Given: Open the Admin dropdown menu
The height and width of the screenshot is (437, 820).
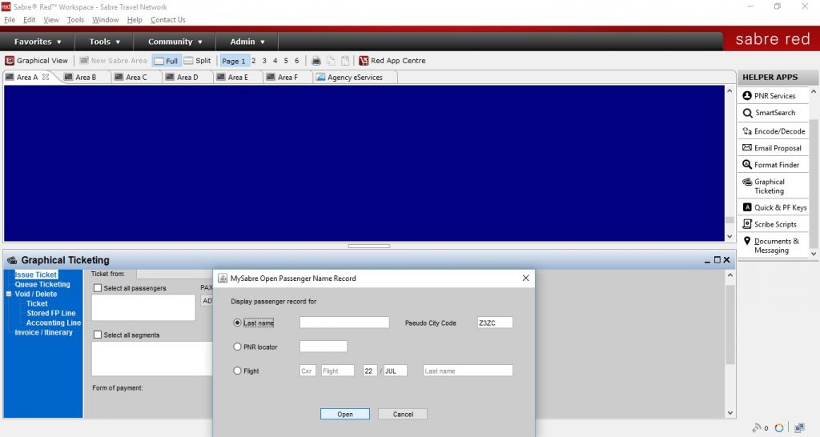Looking at the screenshot, I should [247, 42].
